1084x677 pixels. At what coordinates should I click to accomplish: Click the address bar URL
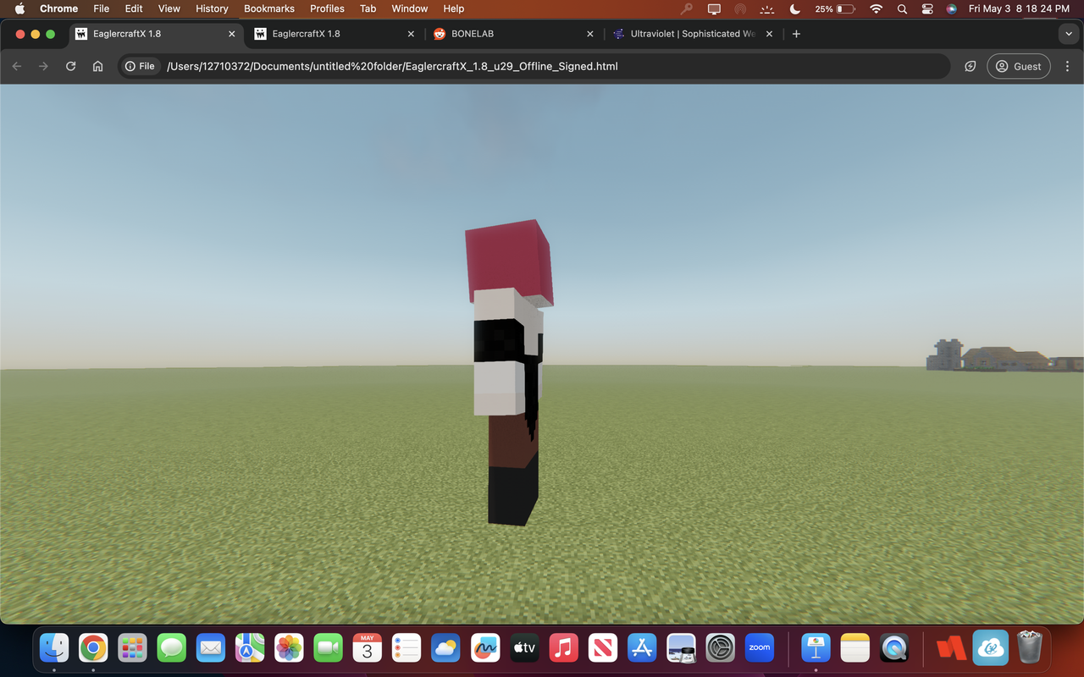click(392, 66)
